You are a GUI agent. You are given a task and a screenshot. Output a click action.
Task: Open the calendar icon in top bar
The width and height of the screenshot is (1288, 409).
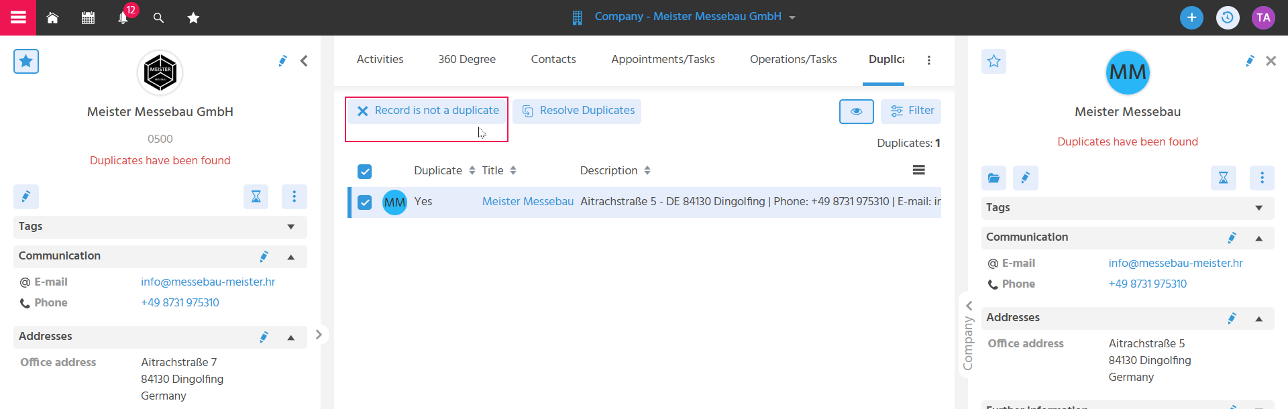point(88,18)
